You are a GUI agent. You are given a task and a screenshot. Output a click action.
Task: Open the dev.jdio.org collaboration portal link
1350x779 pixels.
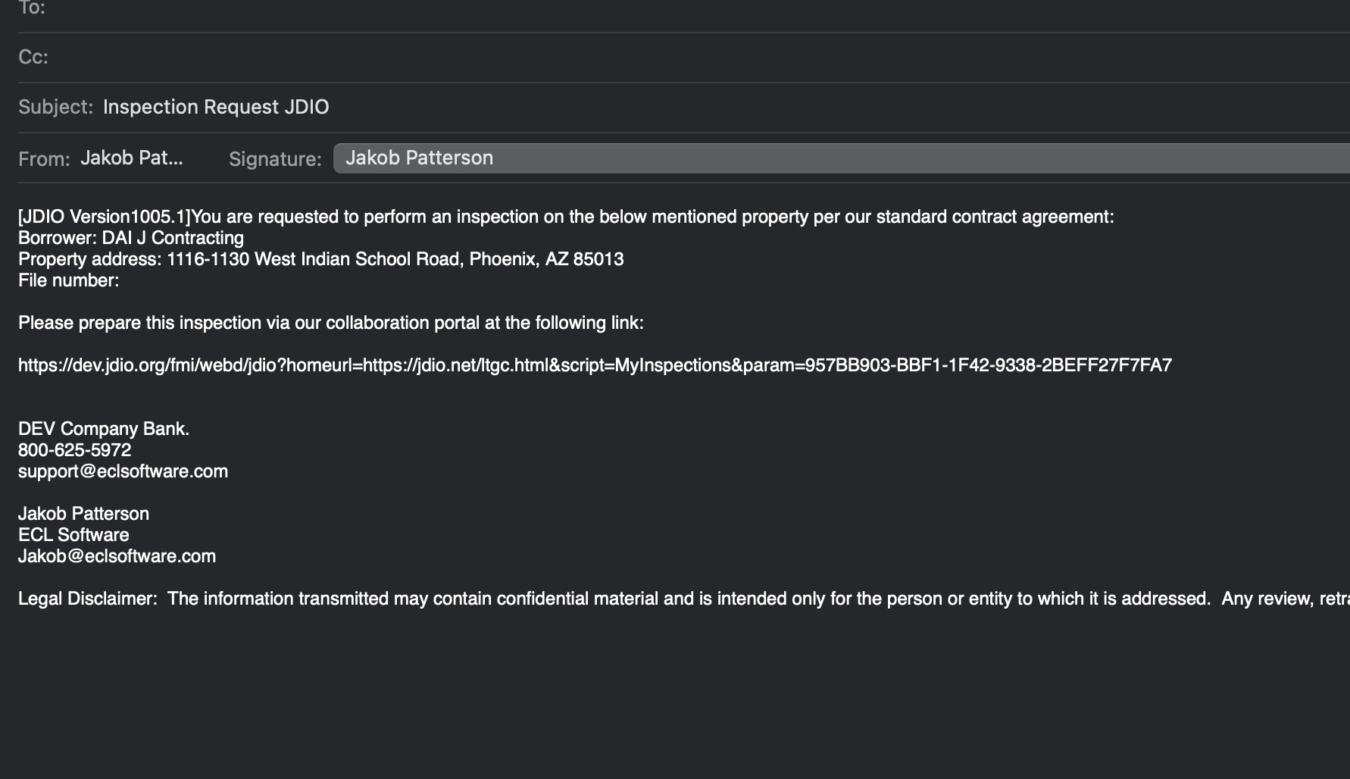coord(595,365)
